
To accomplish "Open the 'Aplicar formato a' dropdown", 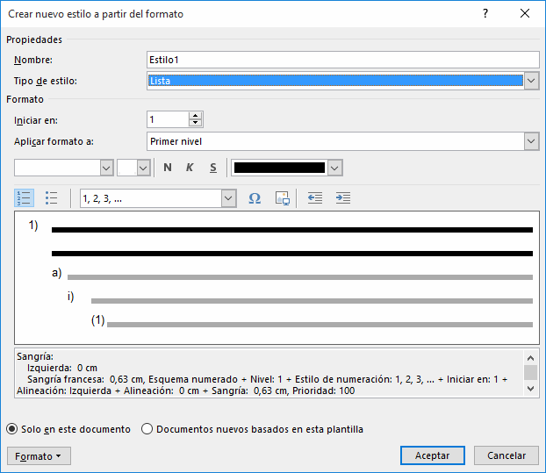I will [531, 141].
